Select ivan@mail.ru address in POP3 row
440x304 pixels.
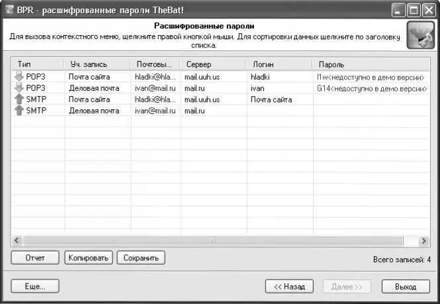click(155, 88)
